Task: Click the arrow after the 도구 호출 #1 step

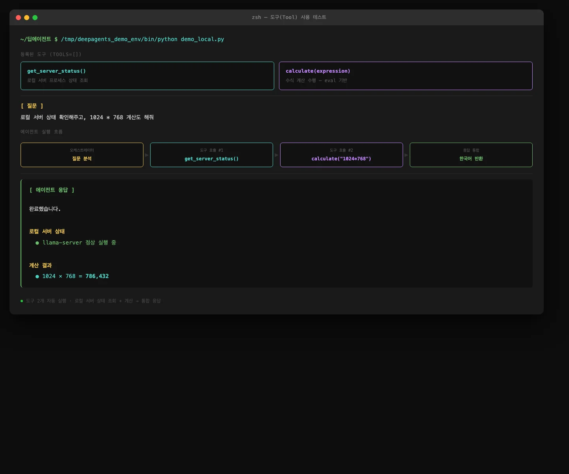Action: point(276,155)
